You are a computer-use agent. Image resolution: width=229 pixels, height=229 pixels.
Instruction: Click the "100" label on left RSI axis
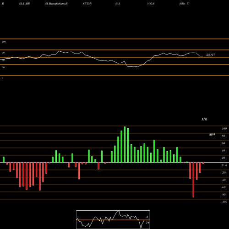click(x=4, y=42)
